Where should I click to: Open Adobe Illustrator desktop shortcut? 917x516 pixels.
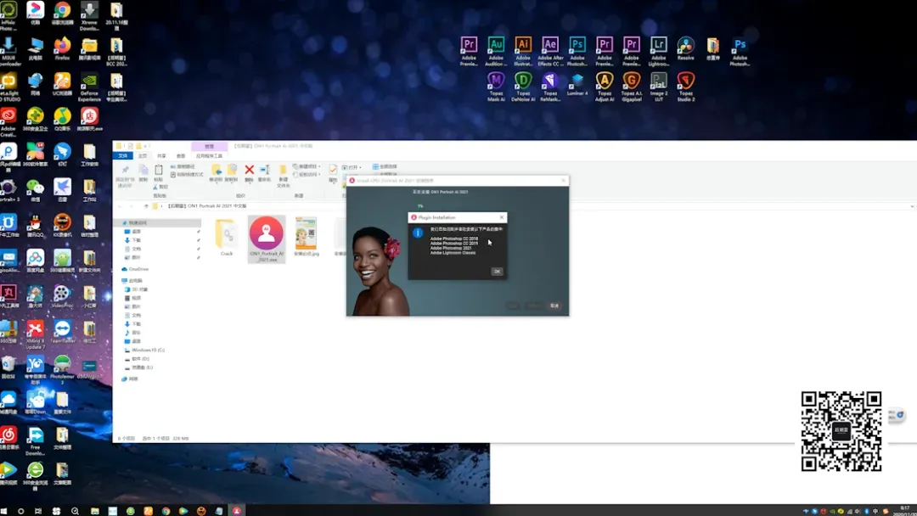(x=523, y=52)
